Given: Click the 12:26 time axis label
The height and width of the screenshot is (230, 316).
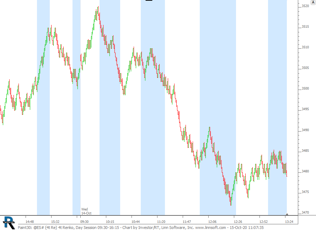Looking at the screenshot, I should [238, 222].
